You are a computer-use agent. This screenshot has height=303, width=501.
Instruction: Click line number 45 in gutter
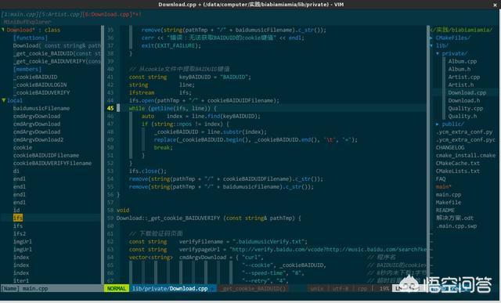coord(110,108)
